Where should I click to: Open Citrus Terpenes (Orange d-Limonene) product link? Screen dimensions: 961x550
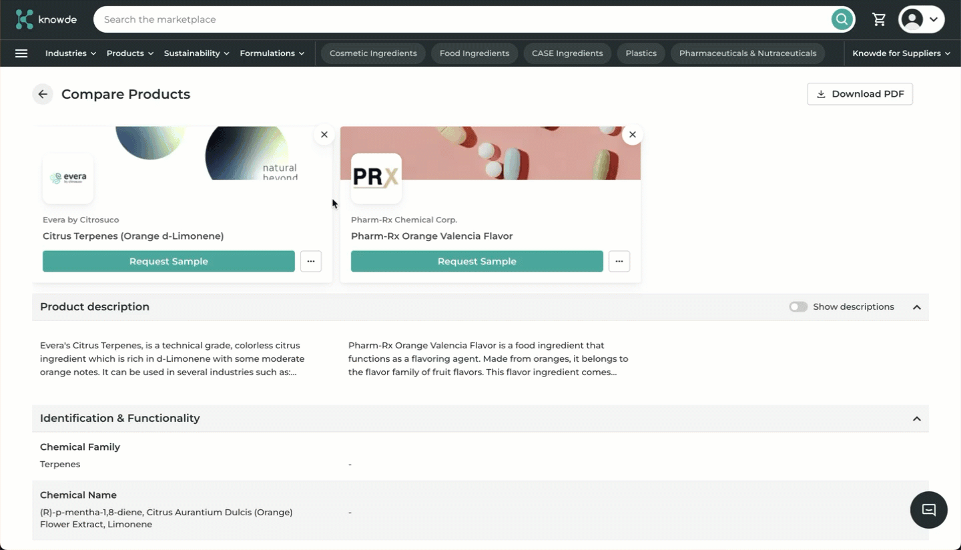pos(133,236)
